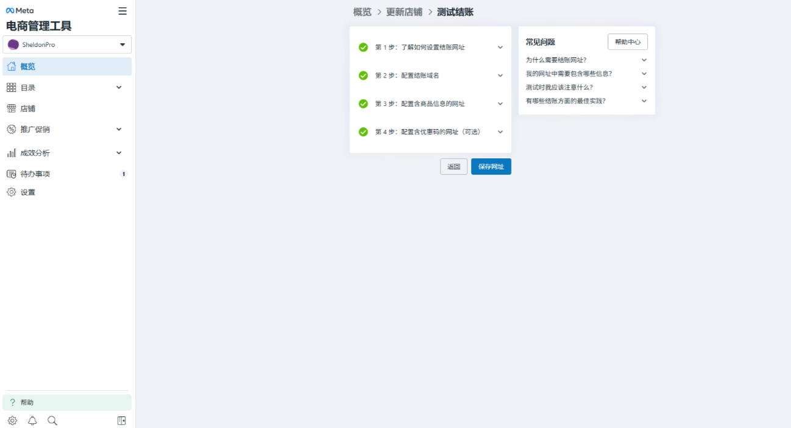
Task: Open the SheldonPro account dropdown
Action: pos(67,44)
